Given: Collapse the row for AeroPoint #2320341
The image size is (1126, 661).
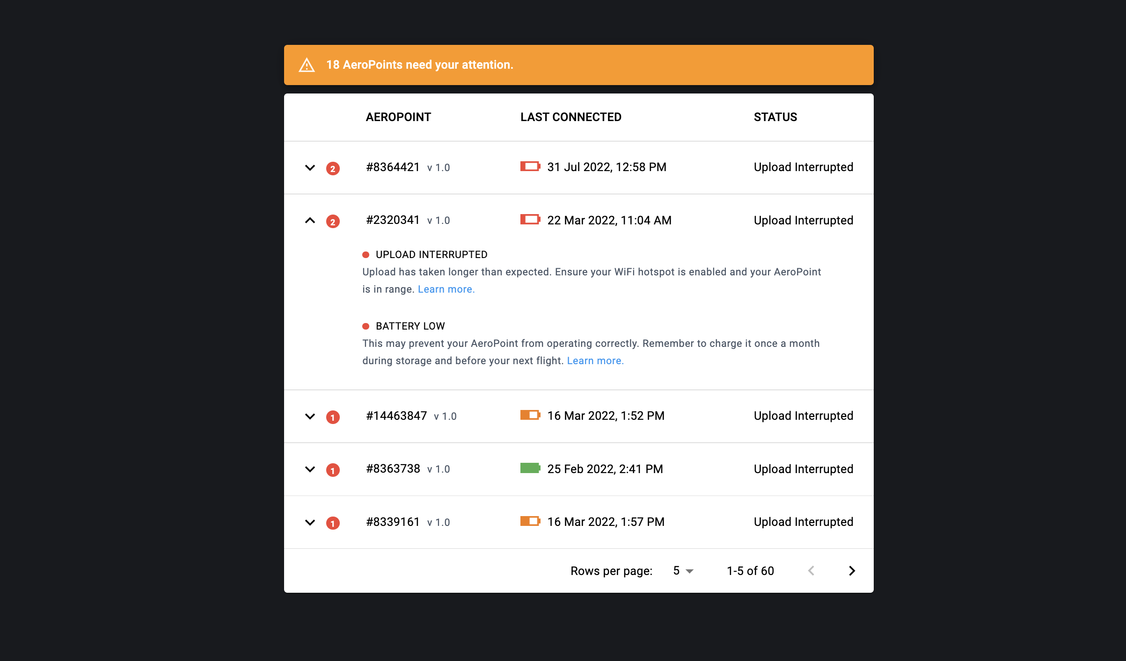Looking at the screenshot, I should [x=310, y=221].
